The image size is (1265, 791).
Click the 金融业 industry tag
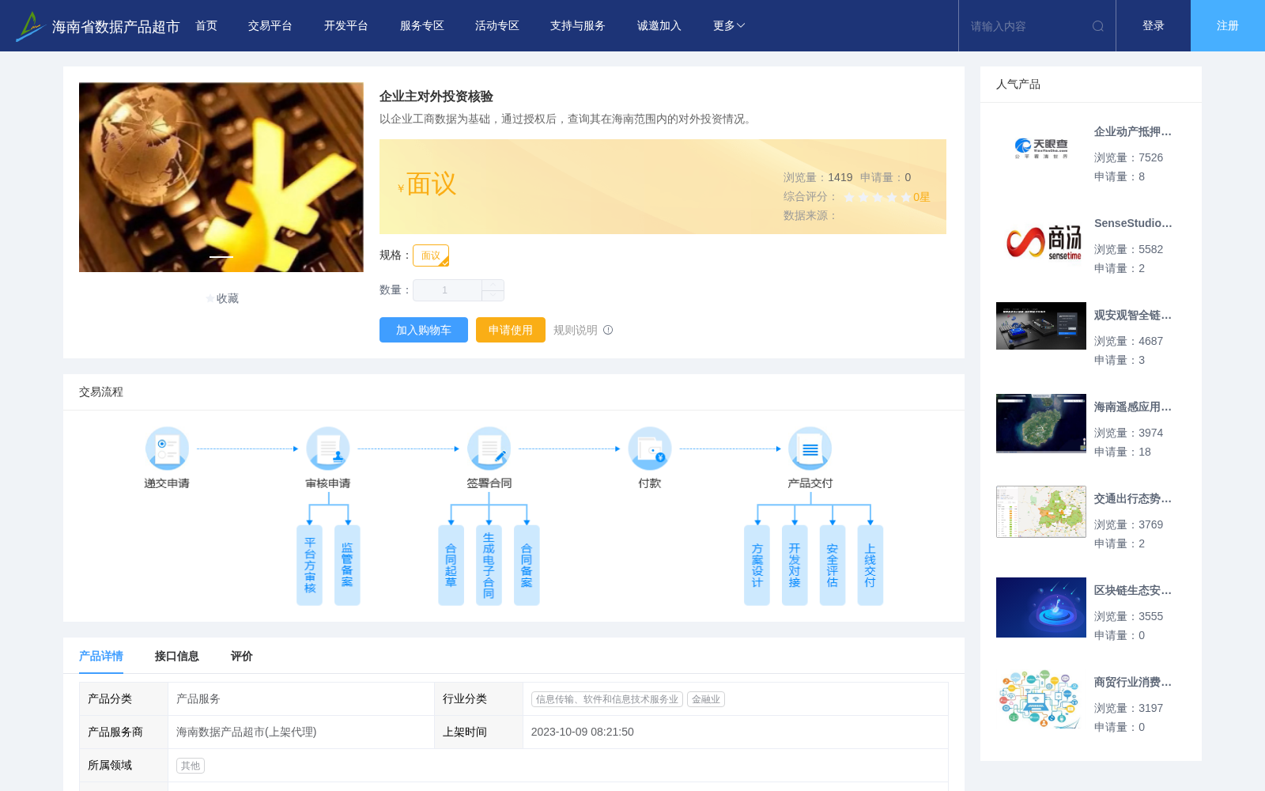coord(706,699)
